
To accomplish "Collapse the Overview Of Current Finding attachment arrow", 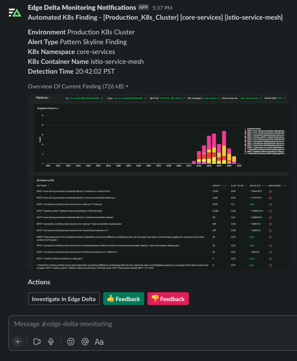I will (127, 86).
